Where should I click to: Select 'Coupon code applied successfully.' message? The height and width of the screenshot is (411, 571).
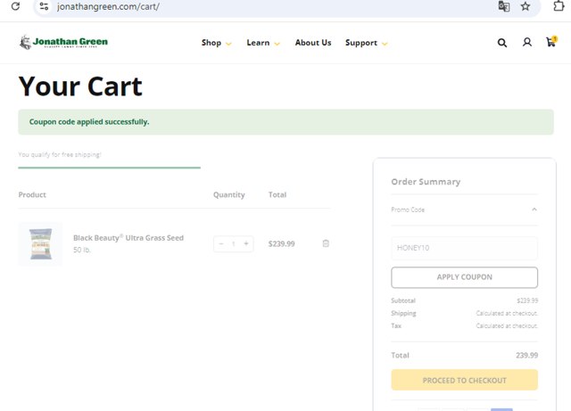[89, 121]
